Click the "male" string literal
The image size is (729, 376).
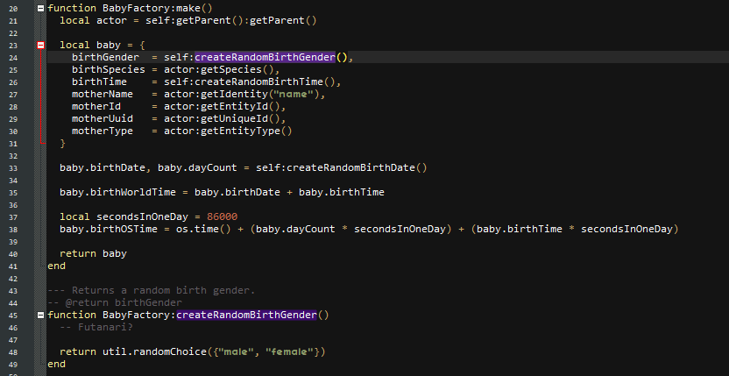[x=237, y=351]
